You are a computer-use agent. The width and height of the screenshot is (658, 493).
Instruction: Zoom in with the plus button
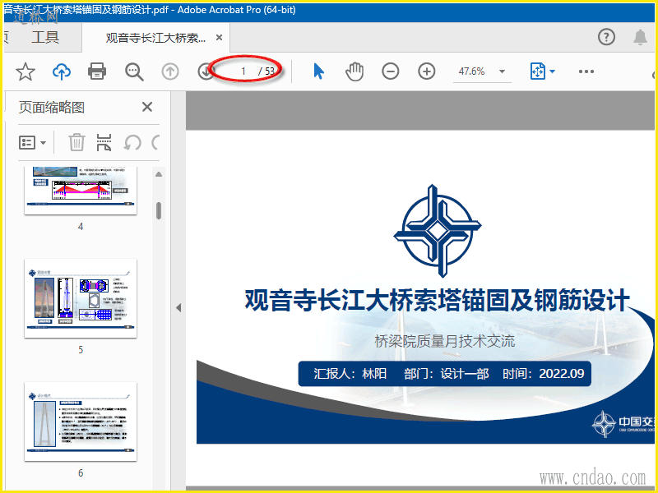click(426, 71)
